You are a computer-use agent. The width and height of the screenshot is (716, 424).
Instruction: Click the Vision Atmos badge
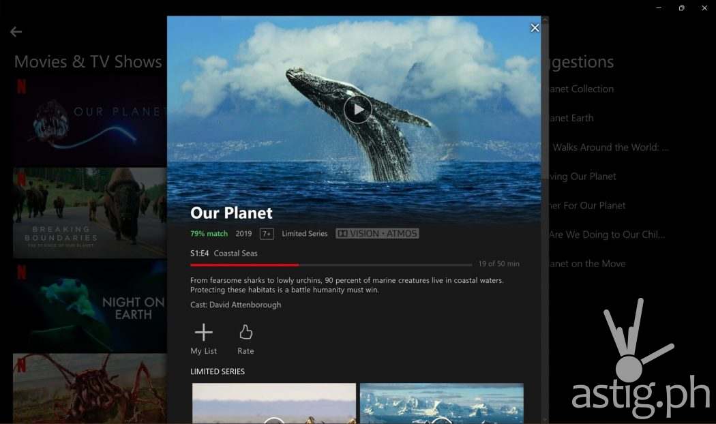(x=377, y=234)
